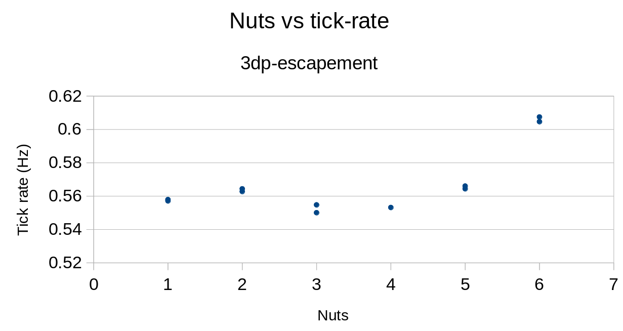Select the data point at 1 nut
Screen dimensions: 623x331
point(168,200)
